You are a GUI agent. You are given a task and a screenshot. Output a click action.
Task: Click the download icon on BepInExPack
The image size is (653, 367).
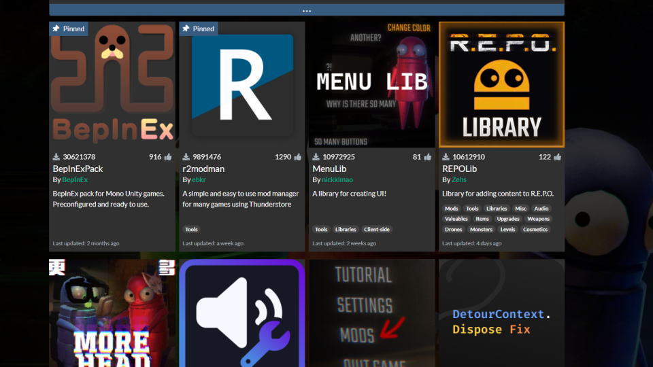(56, 157)
